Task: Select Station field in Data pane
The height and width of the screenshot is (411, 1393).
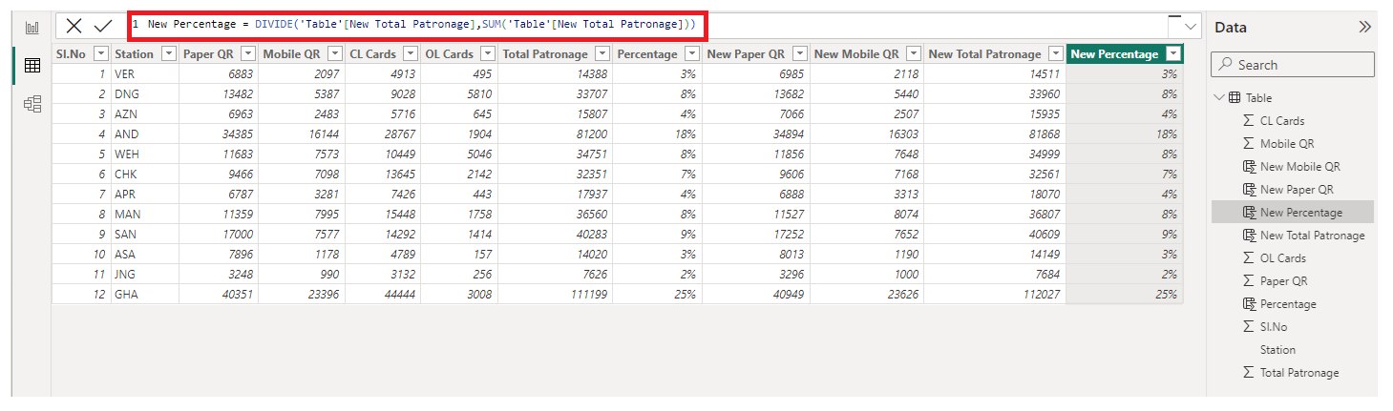Action: coord(1277,350)
